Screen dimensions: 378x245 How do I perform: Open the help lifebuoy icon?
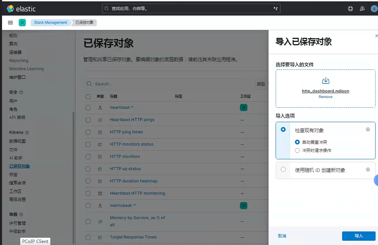pyautogui.click(x=350, y=9)
